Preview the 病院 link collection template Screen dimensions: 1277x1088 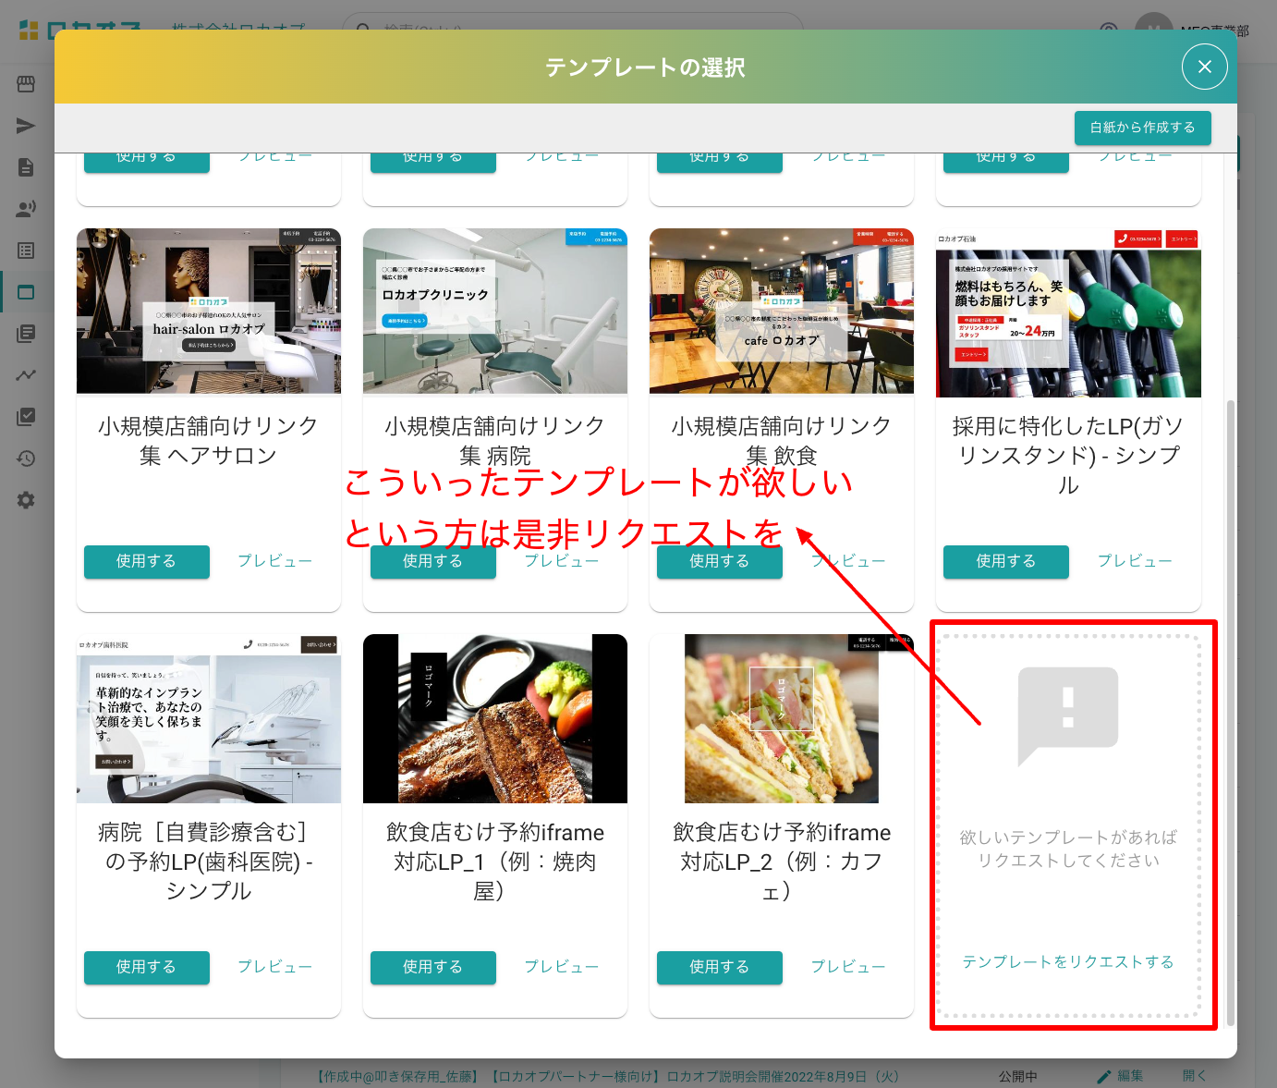coord(561,561)
